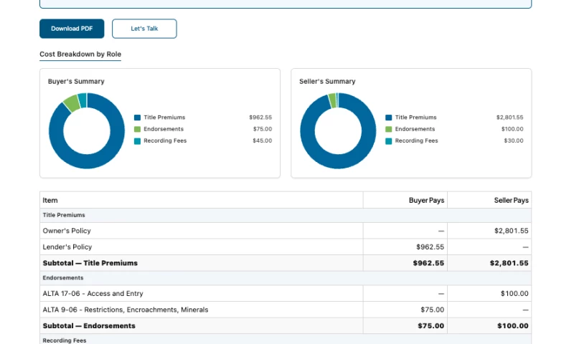The image size is (574, 344).
Task: Click the Recording Fees section row in table
Action: tap(286, 340)
